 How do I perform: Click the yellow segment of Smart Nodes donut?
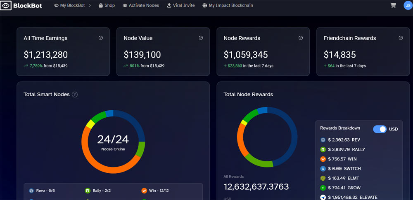90,124
